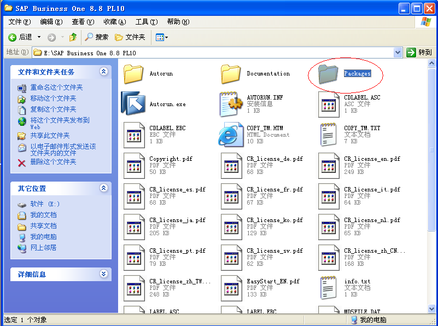
Task: Go up one folder level
Action: 73,37
